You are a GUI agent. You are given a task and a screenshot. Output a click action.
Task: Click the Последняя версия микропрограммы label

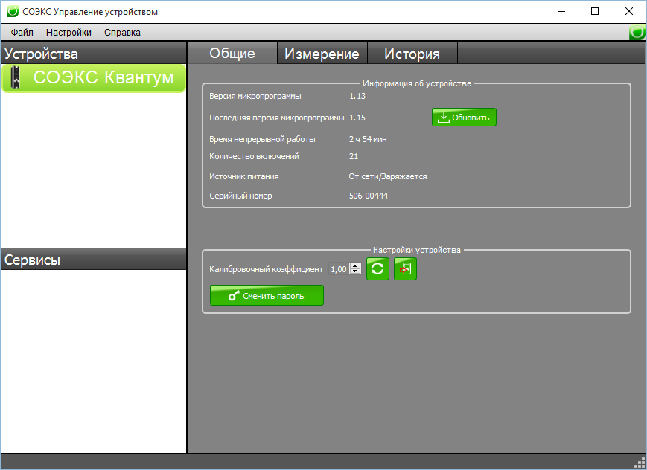click(x=276, y=118)
